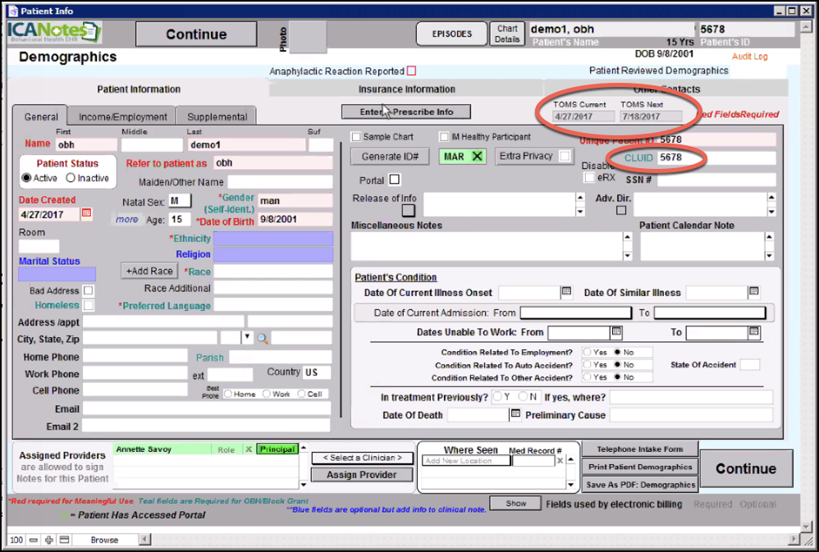Click the zoom out icon in status bar
Image resolution: width=819 pixels, height=552 pixels.
click(34, 540)
